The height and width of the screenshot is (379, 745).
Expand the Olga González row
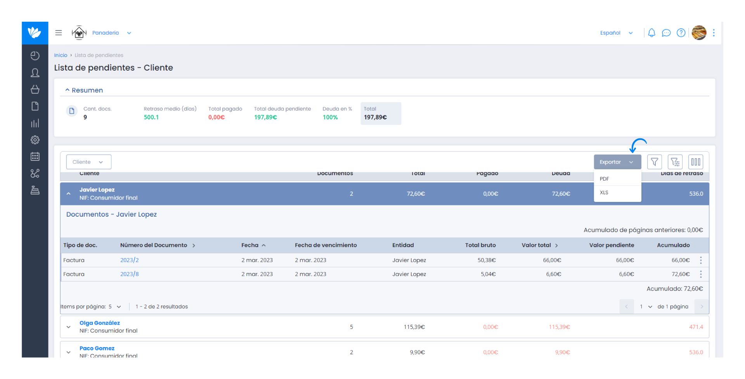tap(69, 327)
